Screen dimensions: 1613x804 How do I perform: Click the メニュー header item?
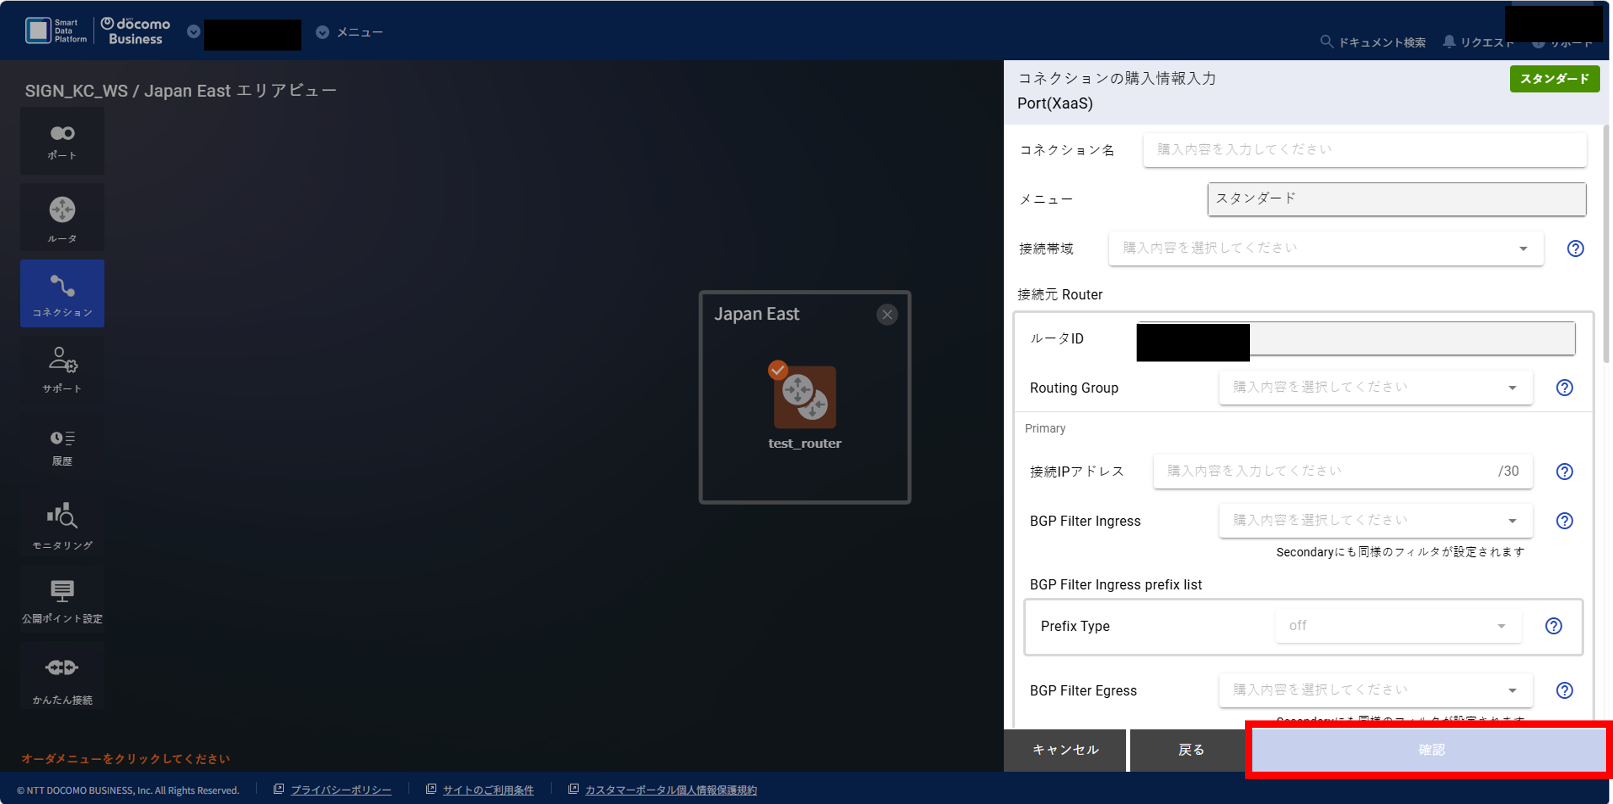click(x=359, y=32)
